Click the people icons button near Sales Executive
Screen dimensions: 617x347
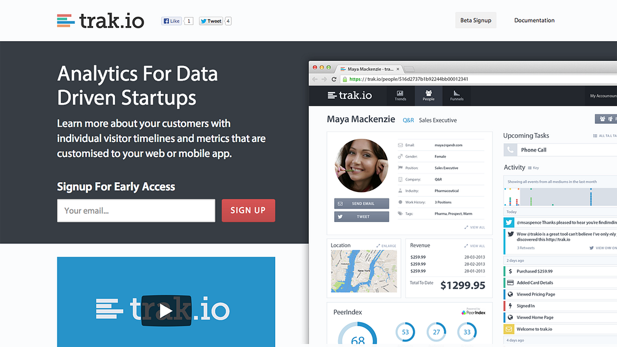606,119
